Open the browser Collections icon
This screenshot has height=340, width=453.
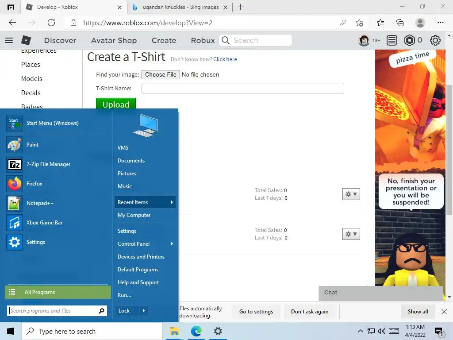[x=400, y=23]
